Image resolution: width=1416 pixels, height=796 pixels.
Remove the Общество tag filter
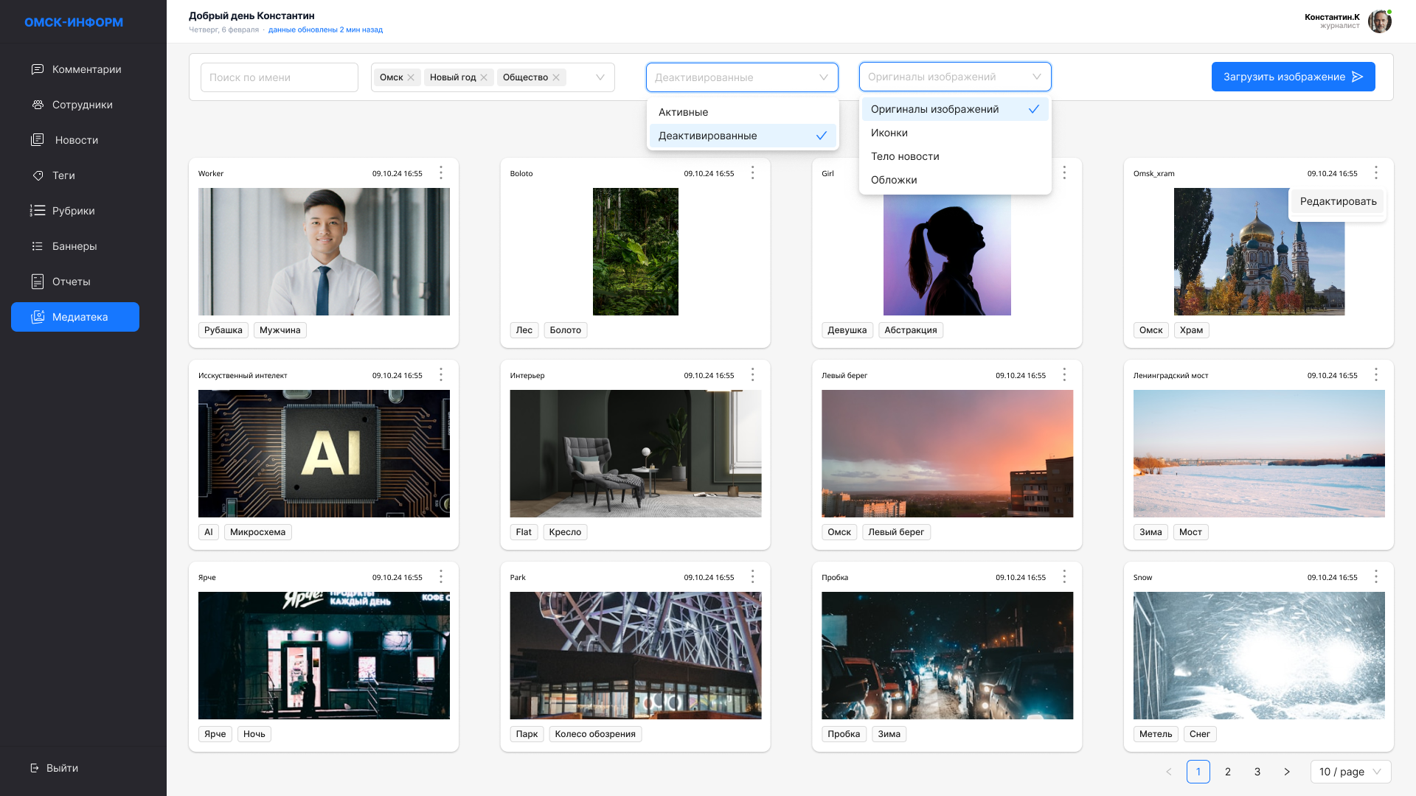(x=556, y=77)
